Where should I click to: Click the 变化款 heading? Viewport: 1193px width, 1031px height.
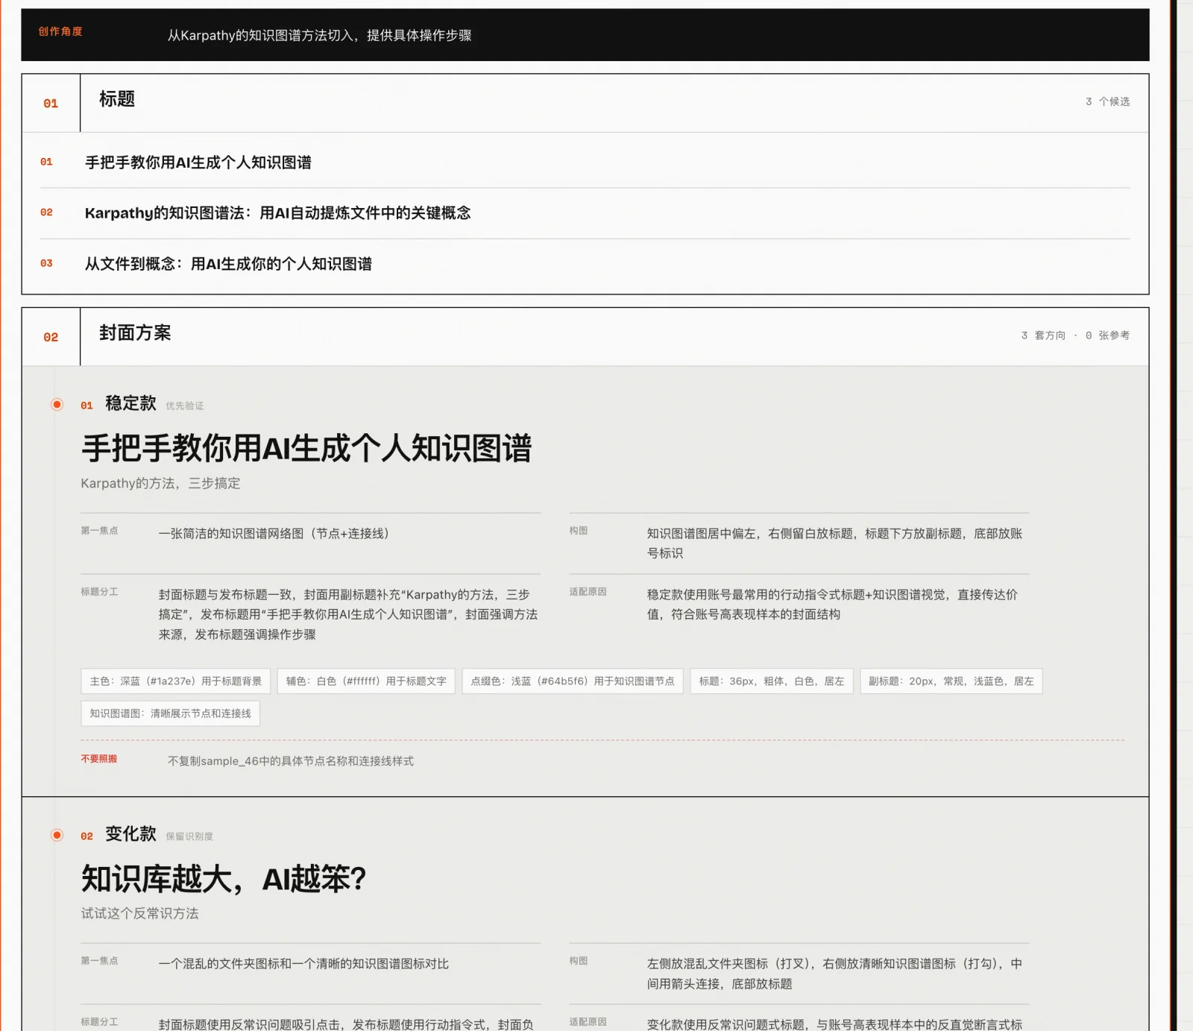point(130,834)
